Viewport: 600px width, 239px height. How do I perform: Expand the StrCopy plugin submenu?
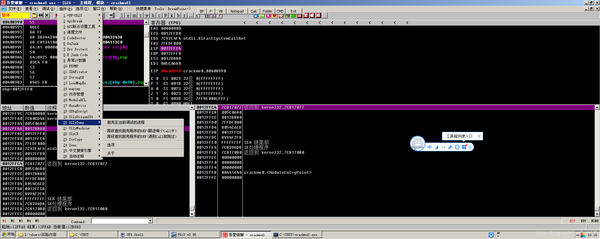pyautogui.click(x=80, y=139)
